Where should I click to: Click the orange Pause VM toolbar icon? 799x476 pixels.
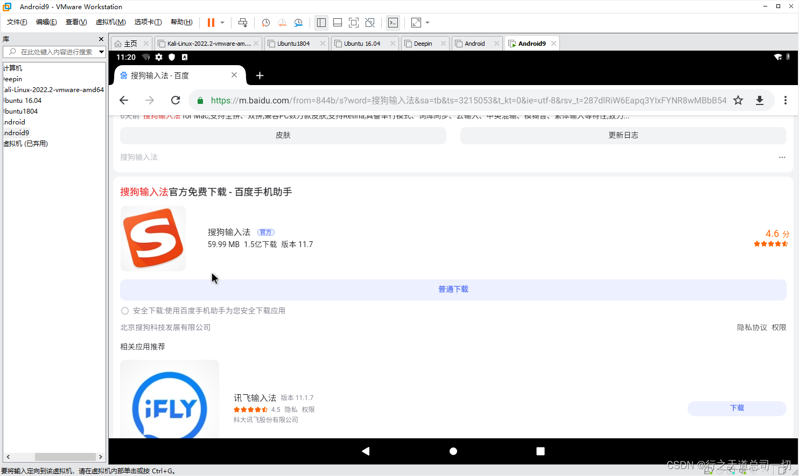pyautogui.click(x=211, y=23)
